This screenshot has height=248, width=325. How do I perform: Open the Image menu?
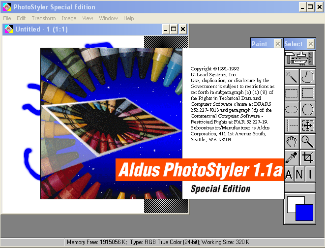click(x=69, y=18)
